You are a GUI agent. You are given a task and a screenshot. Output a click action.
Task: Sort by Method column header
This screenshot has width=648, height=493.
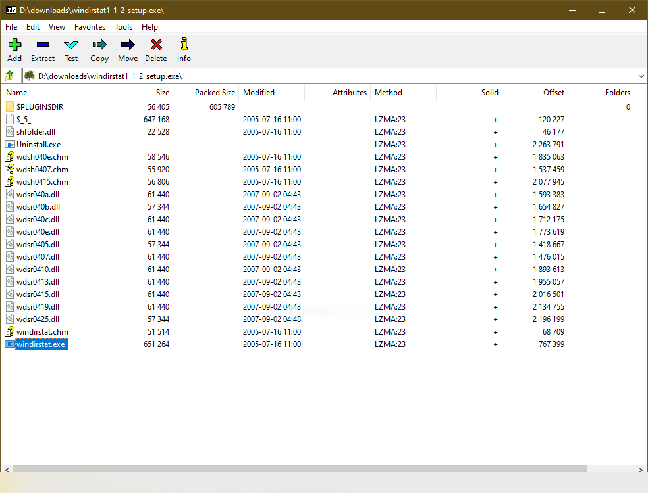(x=403, y=93)
